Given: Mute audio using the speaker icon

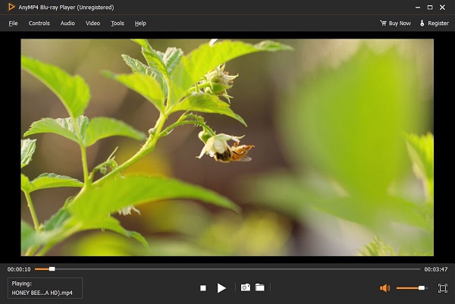Looking at the screenshot, I should (384, 288).
